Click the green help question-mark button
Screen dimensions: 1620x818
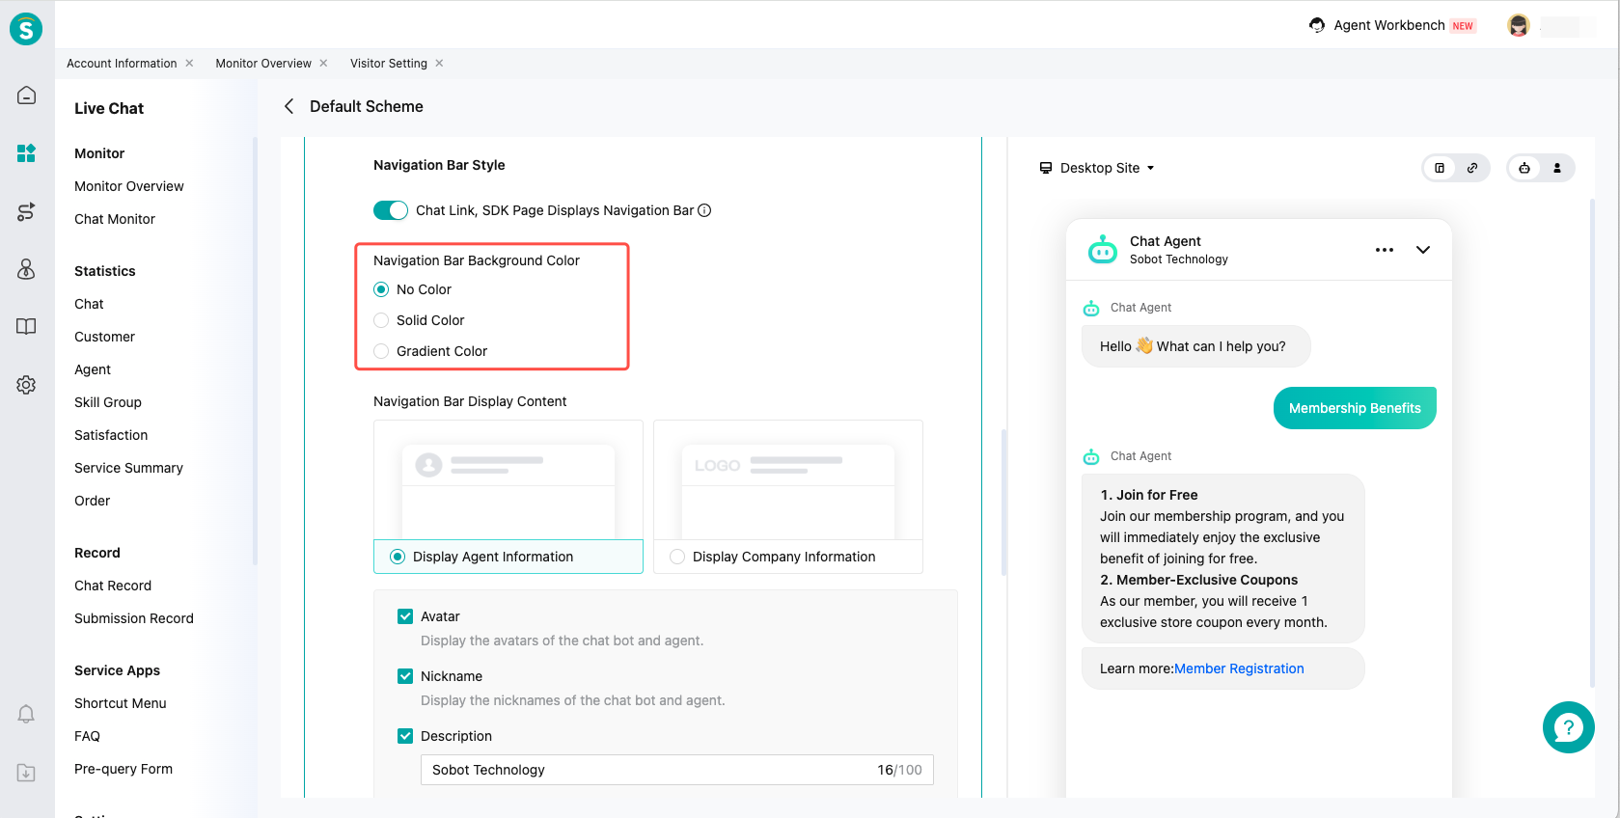coord(1568,727)
